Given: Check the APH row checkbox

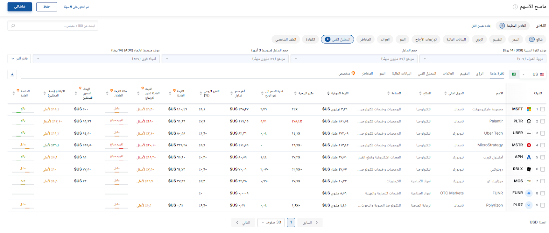Looking at the screenshot, I should (x=542, y=157).
